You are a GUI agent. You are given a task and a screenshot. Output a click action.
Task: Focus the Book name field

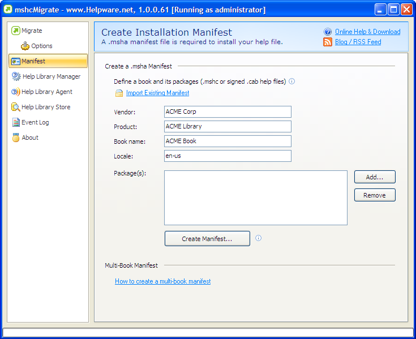(228, 141)
